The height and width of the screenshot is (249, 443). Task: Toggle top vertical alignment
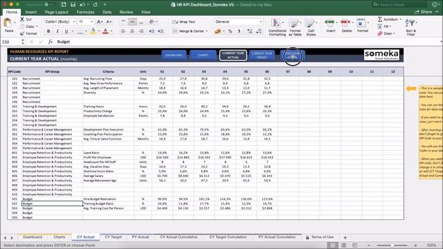pyautogui.click(x=123, y=21)
